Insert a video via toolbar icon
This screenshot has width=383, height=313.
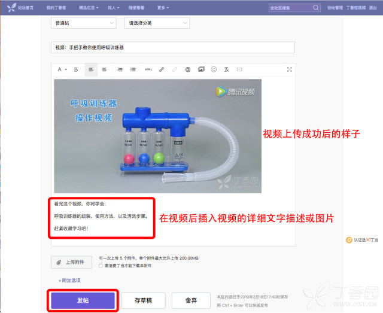point(239,69)
